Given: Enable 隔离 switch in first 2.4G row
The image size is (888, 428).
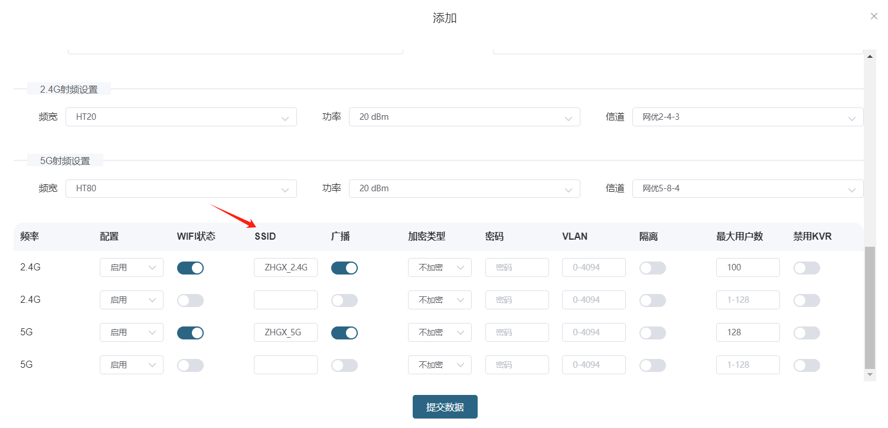Looking at the screenshot, I should click(x=652, y=268).
